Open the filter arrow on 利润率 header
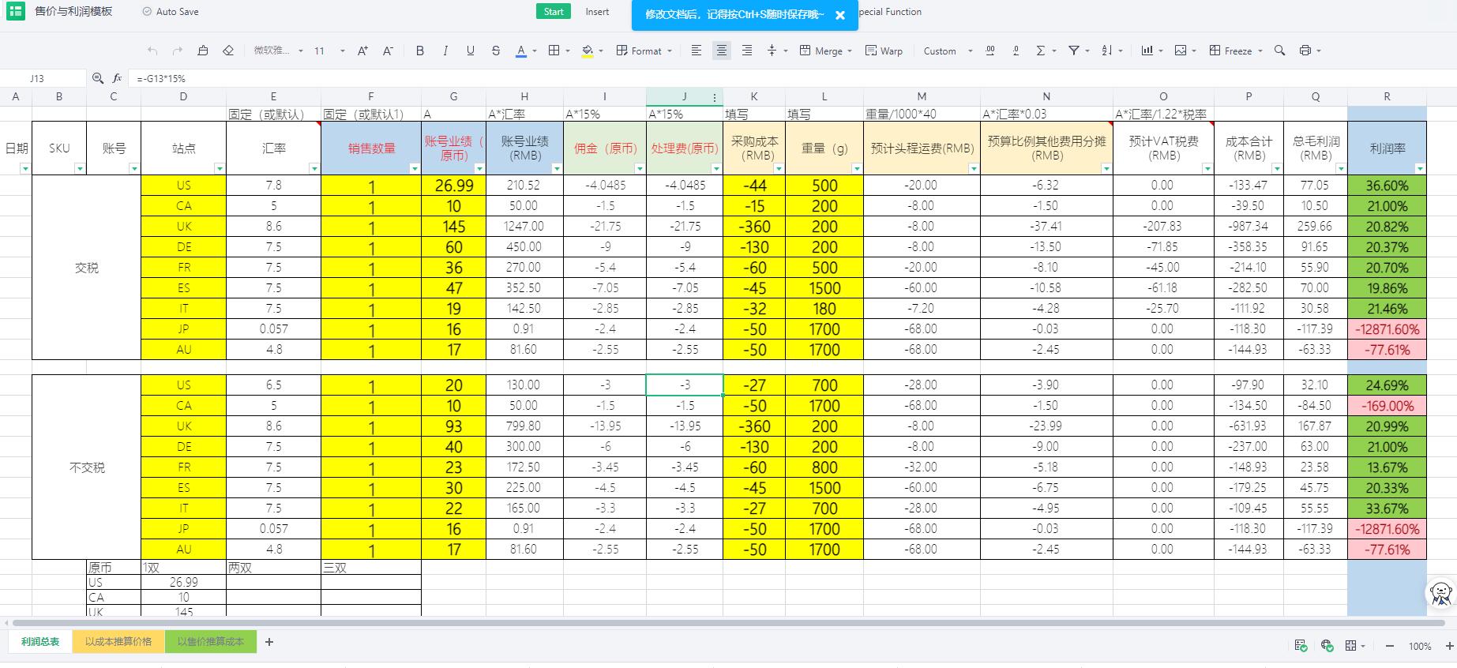This screenshot has height=668, width=1457. (1420, 168)
